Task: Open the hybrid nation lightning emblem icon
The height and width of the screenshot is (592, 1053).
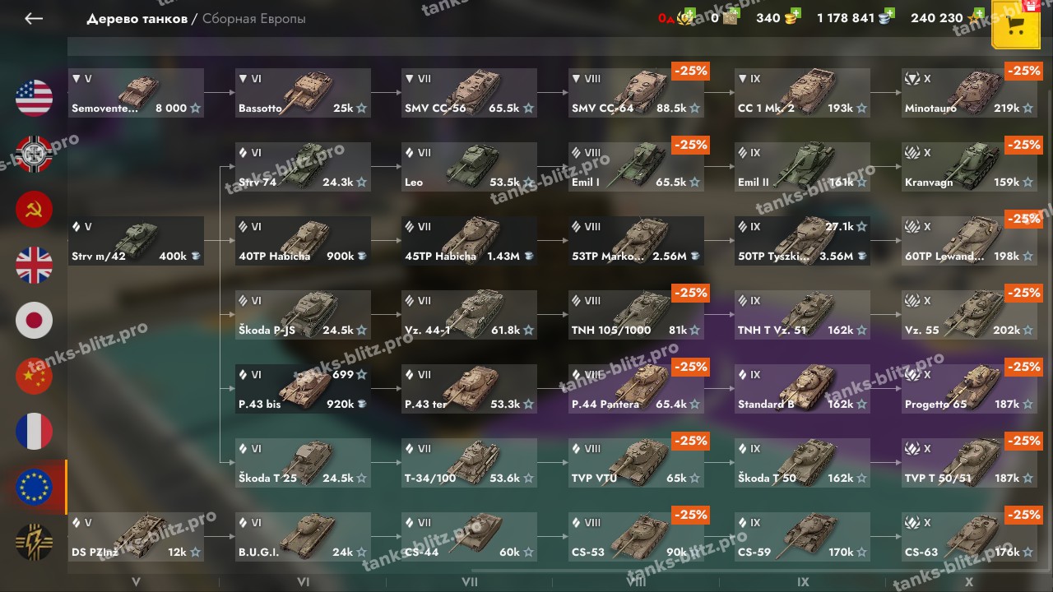Action: point(34,542)
